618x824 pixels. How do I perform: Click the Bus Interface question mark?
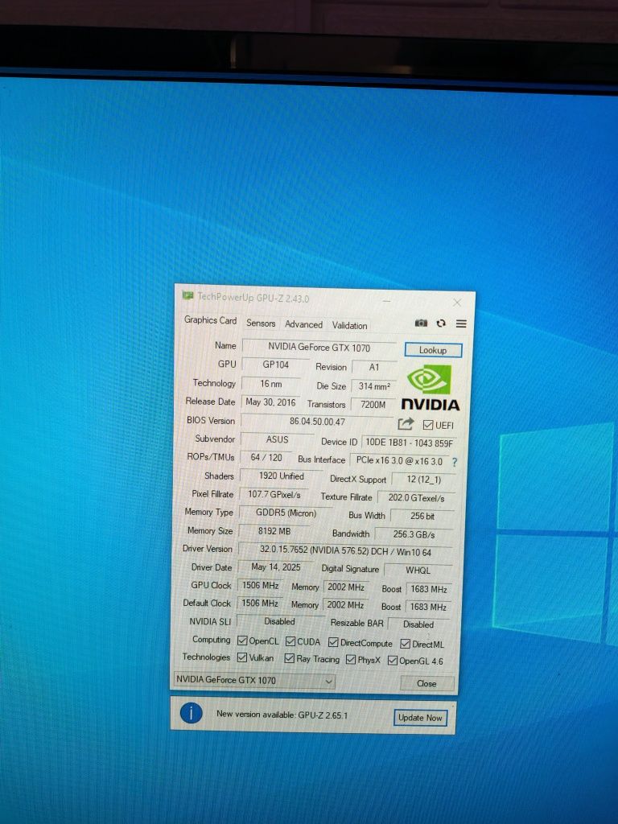coord(455,462)
